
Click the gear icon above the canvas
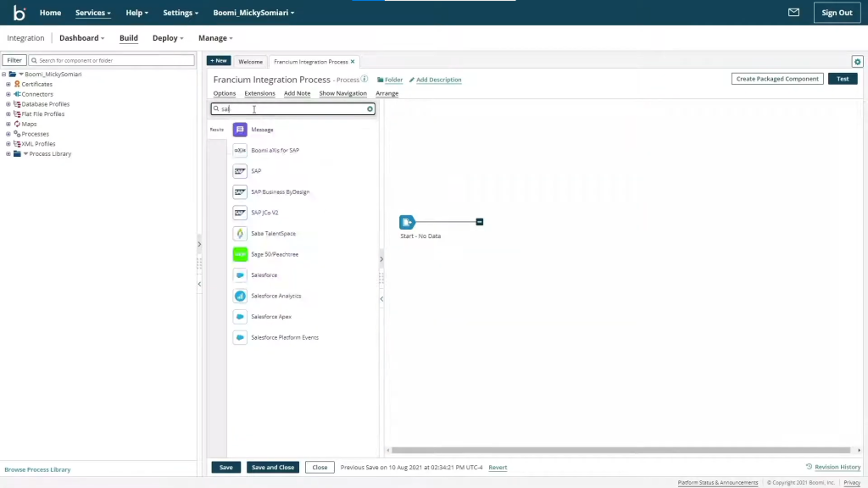point(857,61)
